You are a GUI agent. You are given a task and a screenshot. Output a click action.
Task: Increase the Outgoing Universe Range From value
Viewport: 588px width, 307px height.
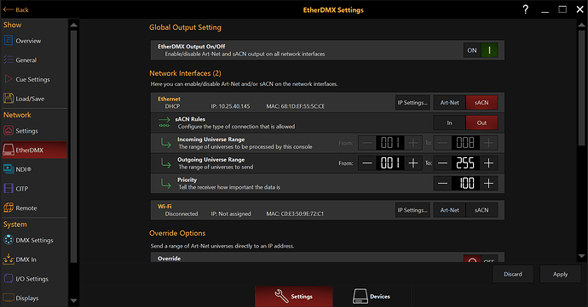[413, 163]
